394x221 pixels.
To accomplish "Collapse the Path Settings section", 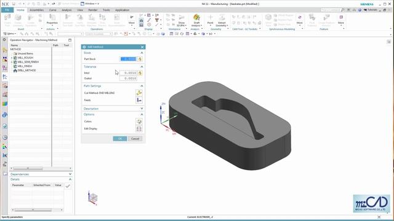I will tap(142, 86).
